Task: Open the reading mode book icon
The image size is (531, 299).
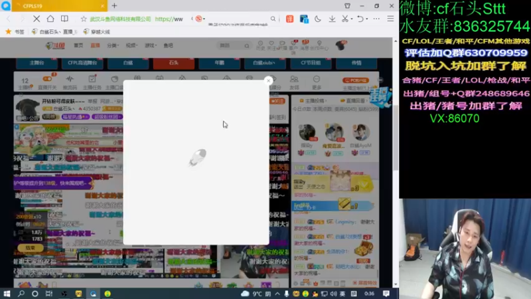Action: (64, 19)
